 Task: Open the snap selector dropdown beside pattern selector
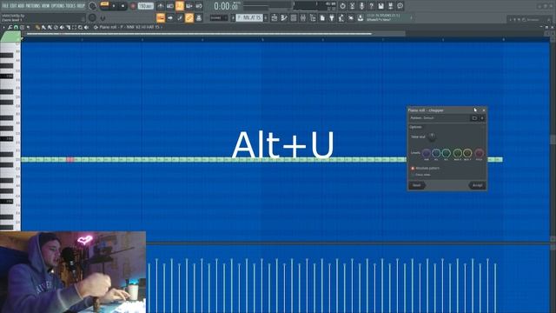[x=218, y=17]
